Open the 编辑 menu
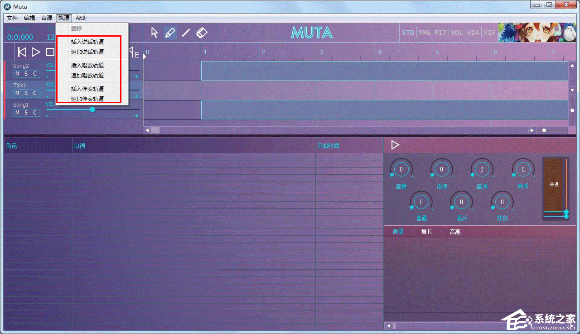Viewport: 580px width, 334px height. [29, 18]
